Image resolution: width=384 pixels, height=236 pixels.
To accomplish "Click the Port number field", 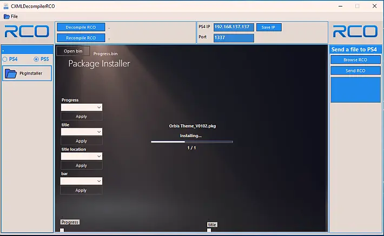I will [234, 38].
